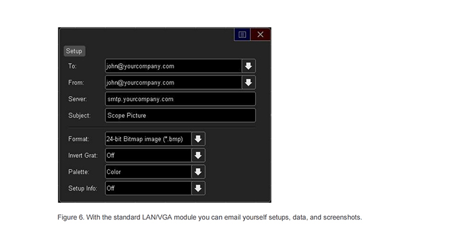Expand the To address dropdown arrow

click(249, 66)
